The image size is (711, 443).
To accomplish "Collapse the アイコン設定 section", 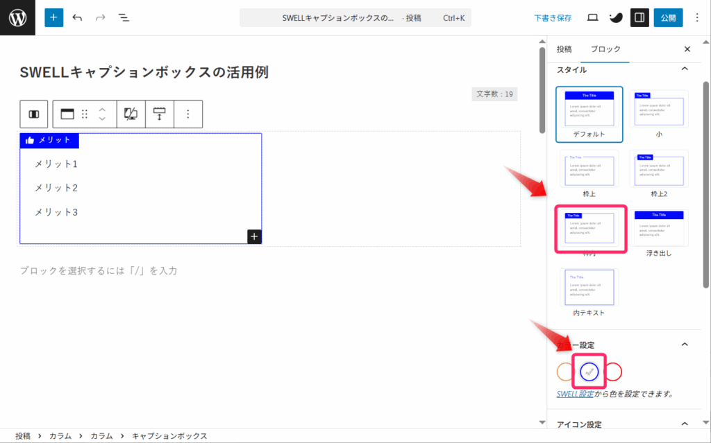I will [685, 424].
